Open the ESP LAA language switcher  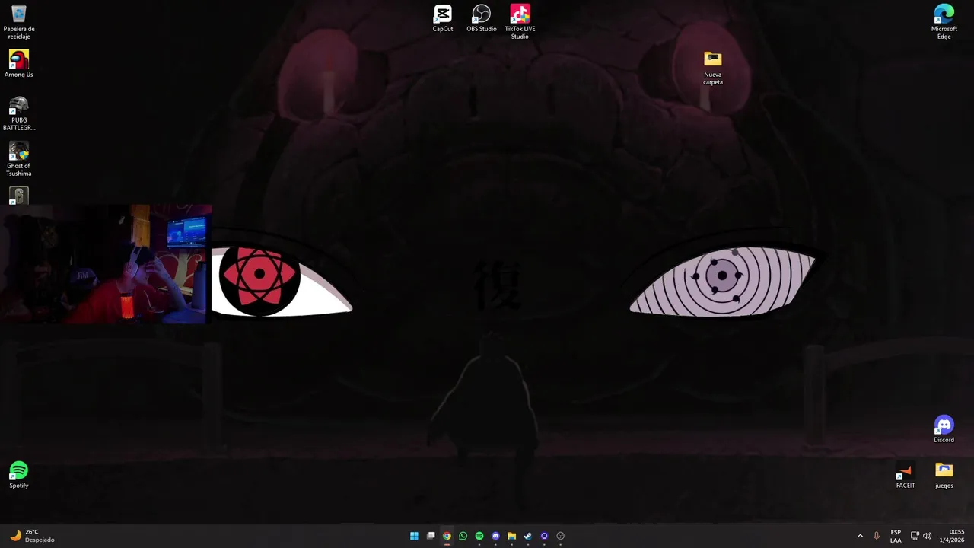click(x=896, y=536)
